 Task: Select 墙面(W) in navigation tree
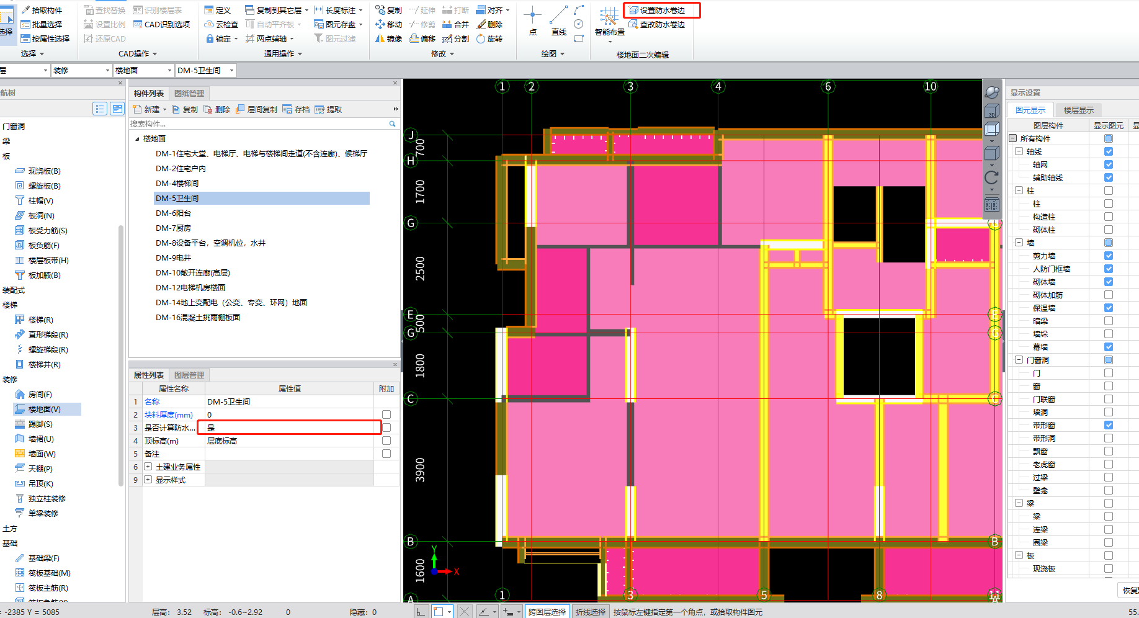[36, 454]
